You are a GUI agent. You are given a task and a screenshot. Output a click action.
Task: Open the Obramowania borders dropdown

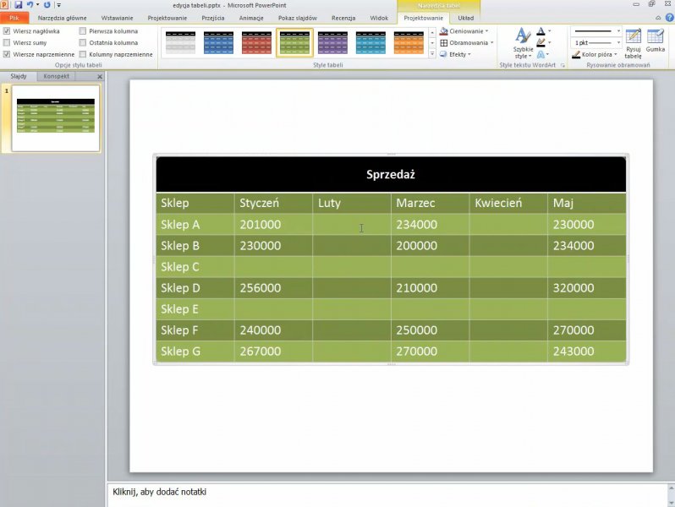click(464, 42)
